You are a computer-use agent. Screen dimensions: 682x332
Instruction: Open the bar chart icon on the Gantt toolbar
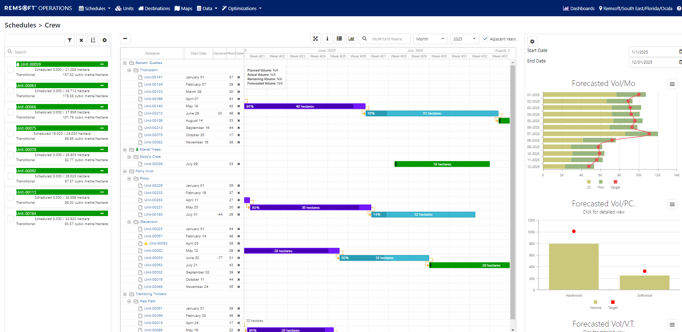[351, 39]
